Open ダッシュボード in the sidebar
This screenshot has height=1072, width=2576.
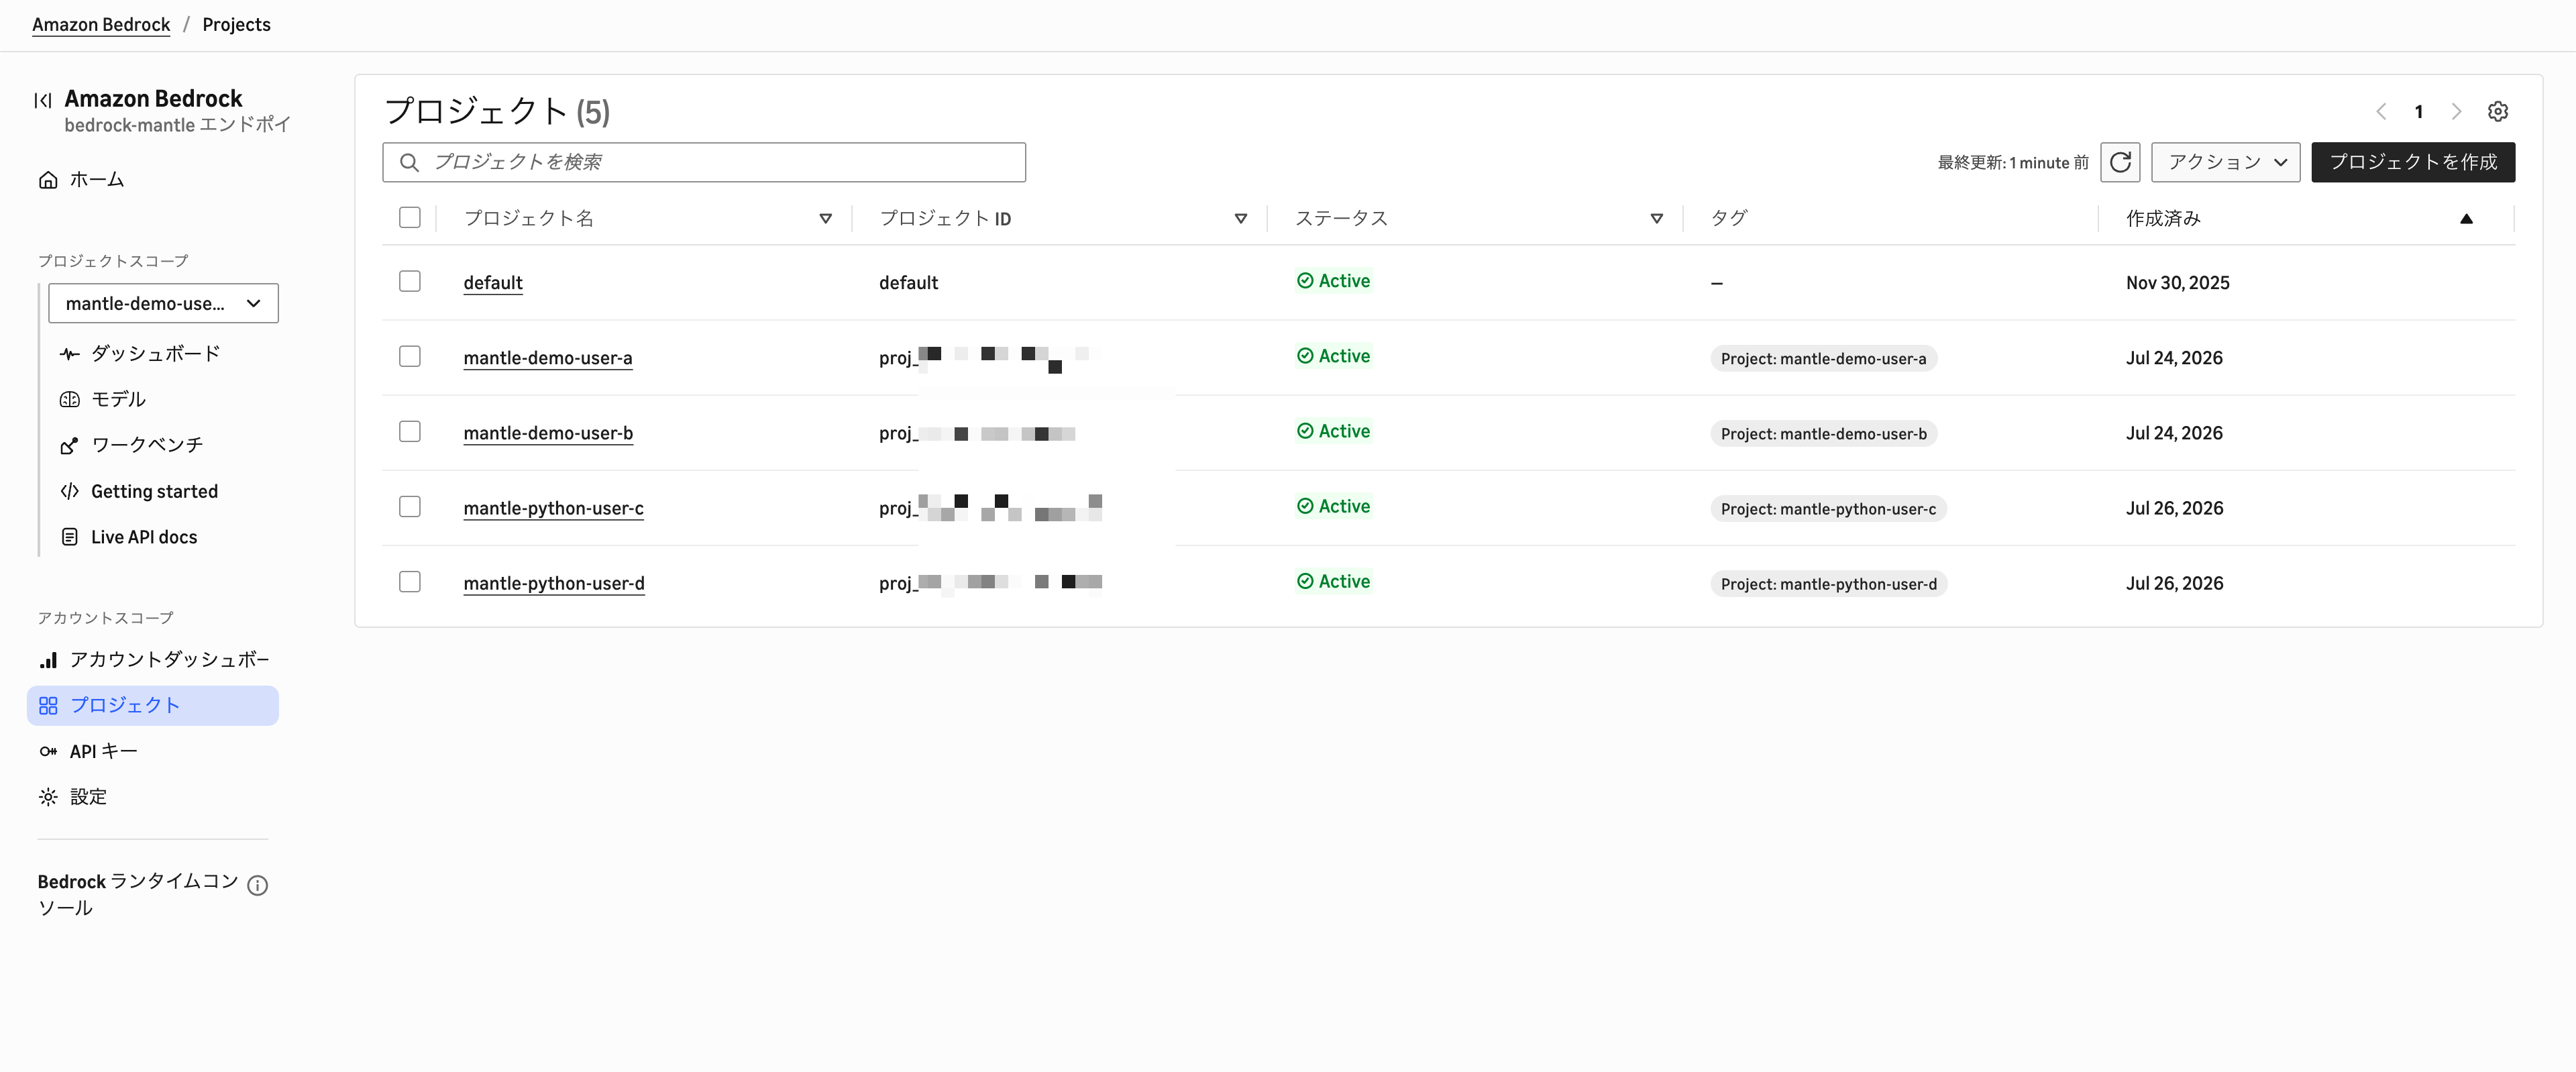[155, 354]
